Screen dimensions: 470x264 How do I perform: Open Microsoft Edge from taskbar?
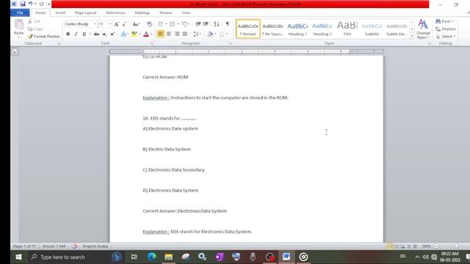pyautogui.click(x=152, y=257)
